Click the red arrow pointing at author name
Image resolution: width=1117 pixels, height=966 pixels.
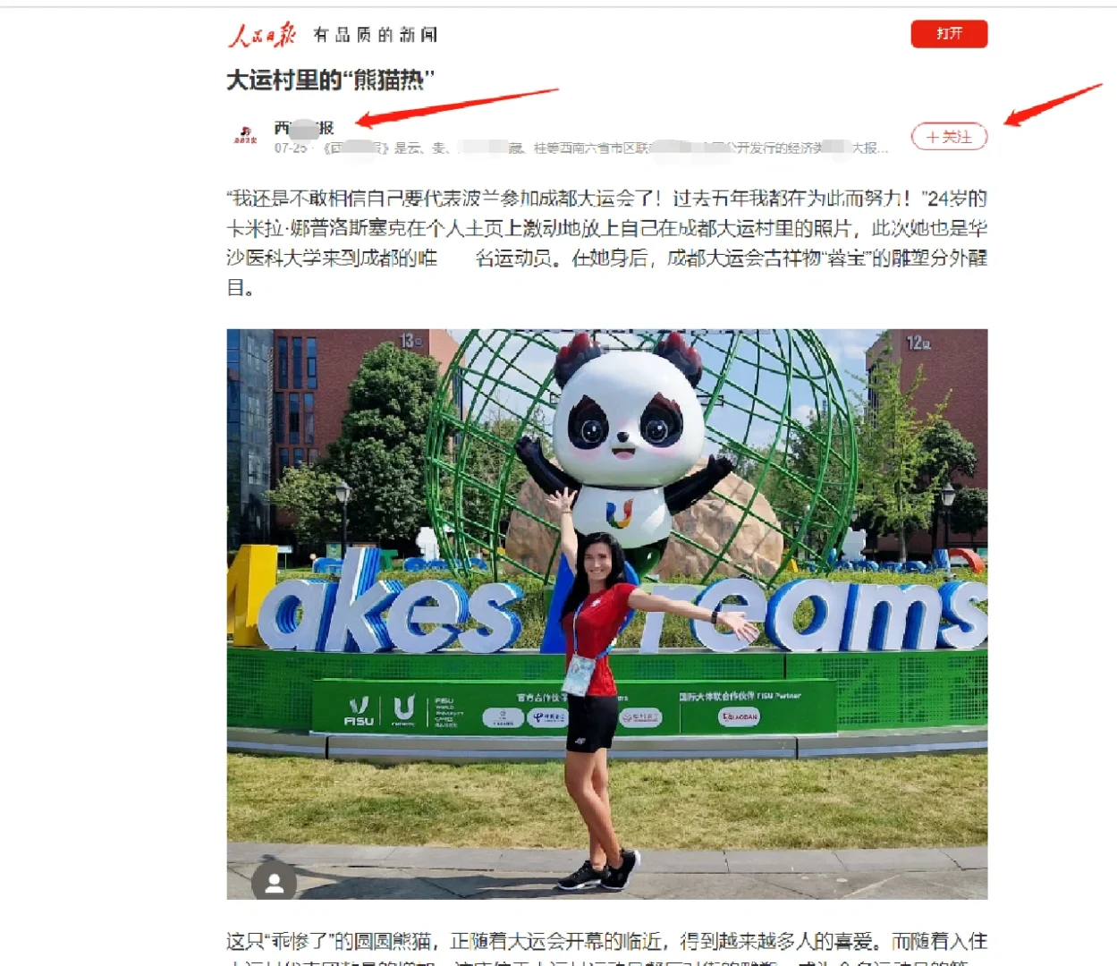point(457,106)
